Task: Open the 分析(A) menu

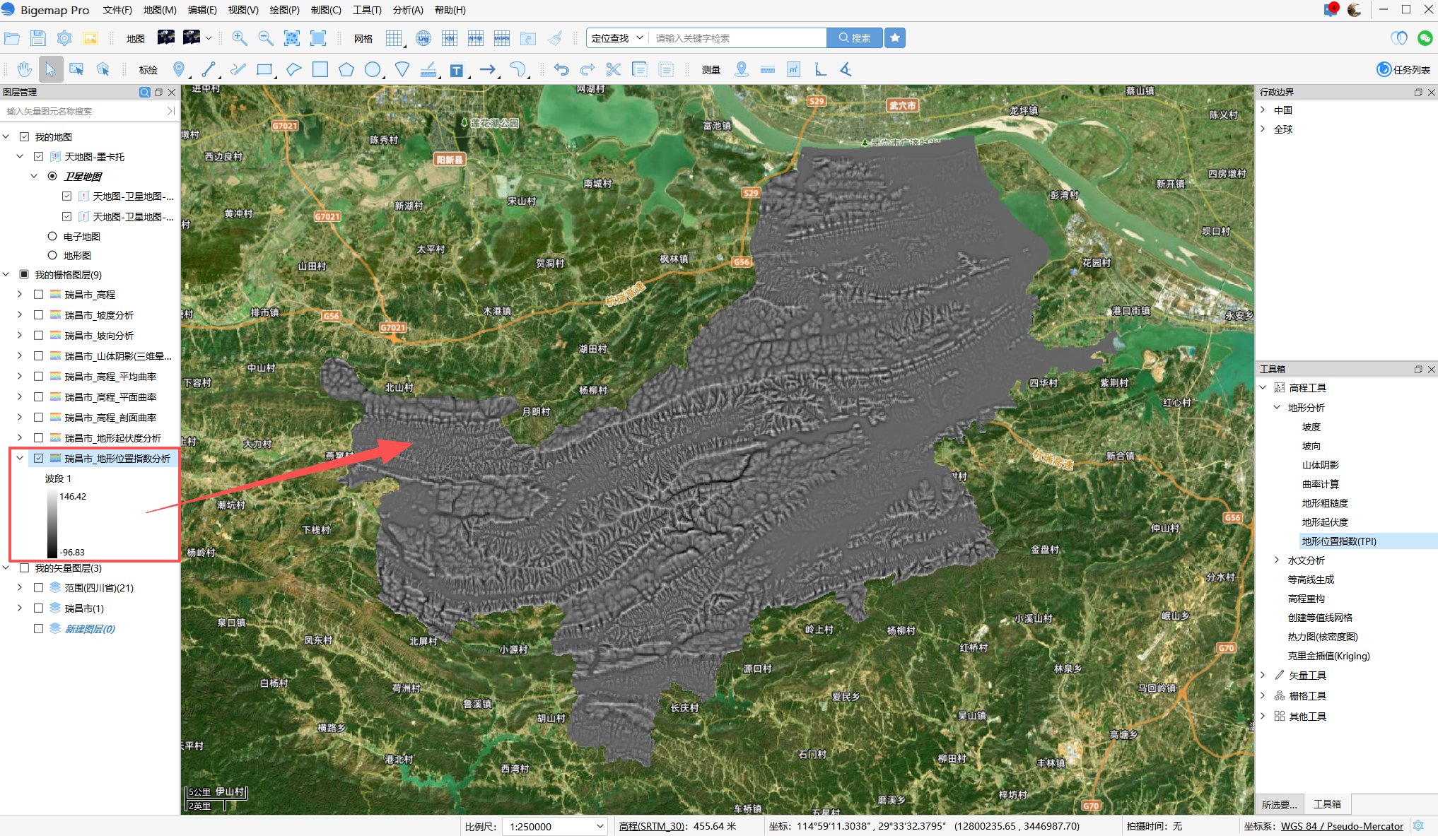Action: [x=408, y=10]
